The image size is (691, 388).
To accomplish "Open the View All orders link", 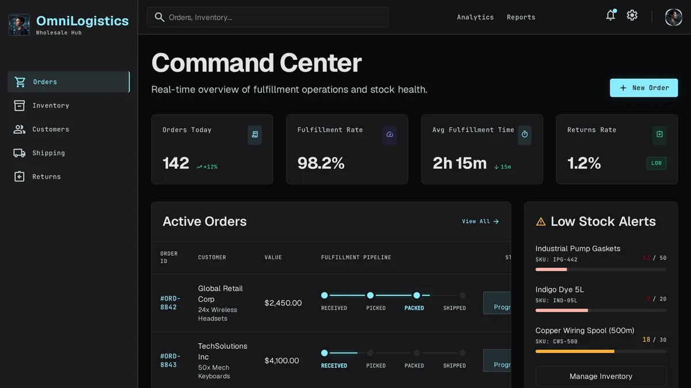I will [x=480, y=221].
